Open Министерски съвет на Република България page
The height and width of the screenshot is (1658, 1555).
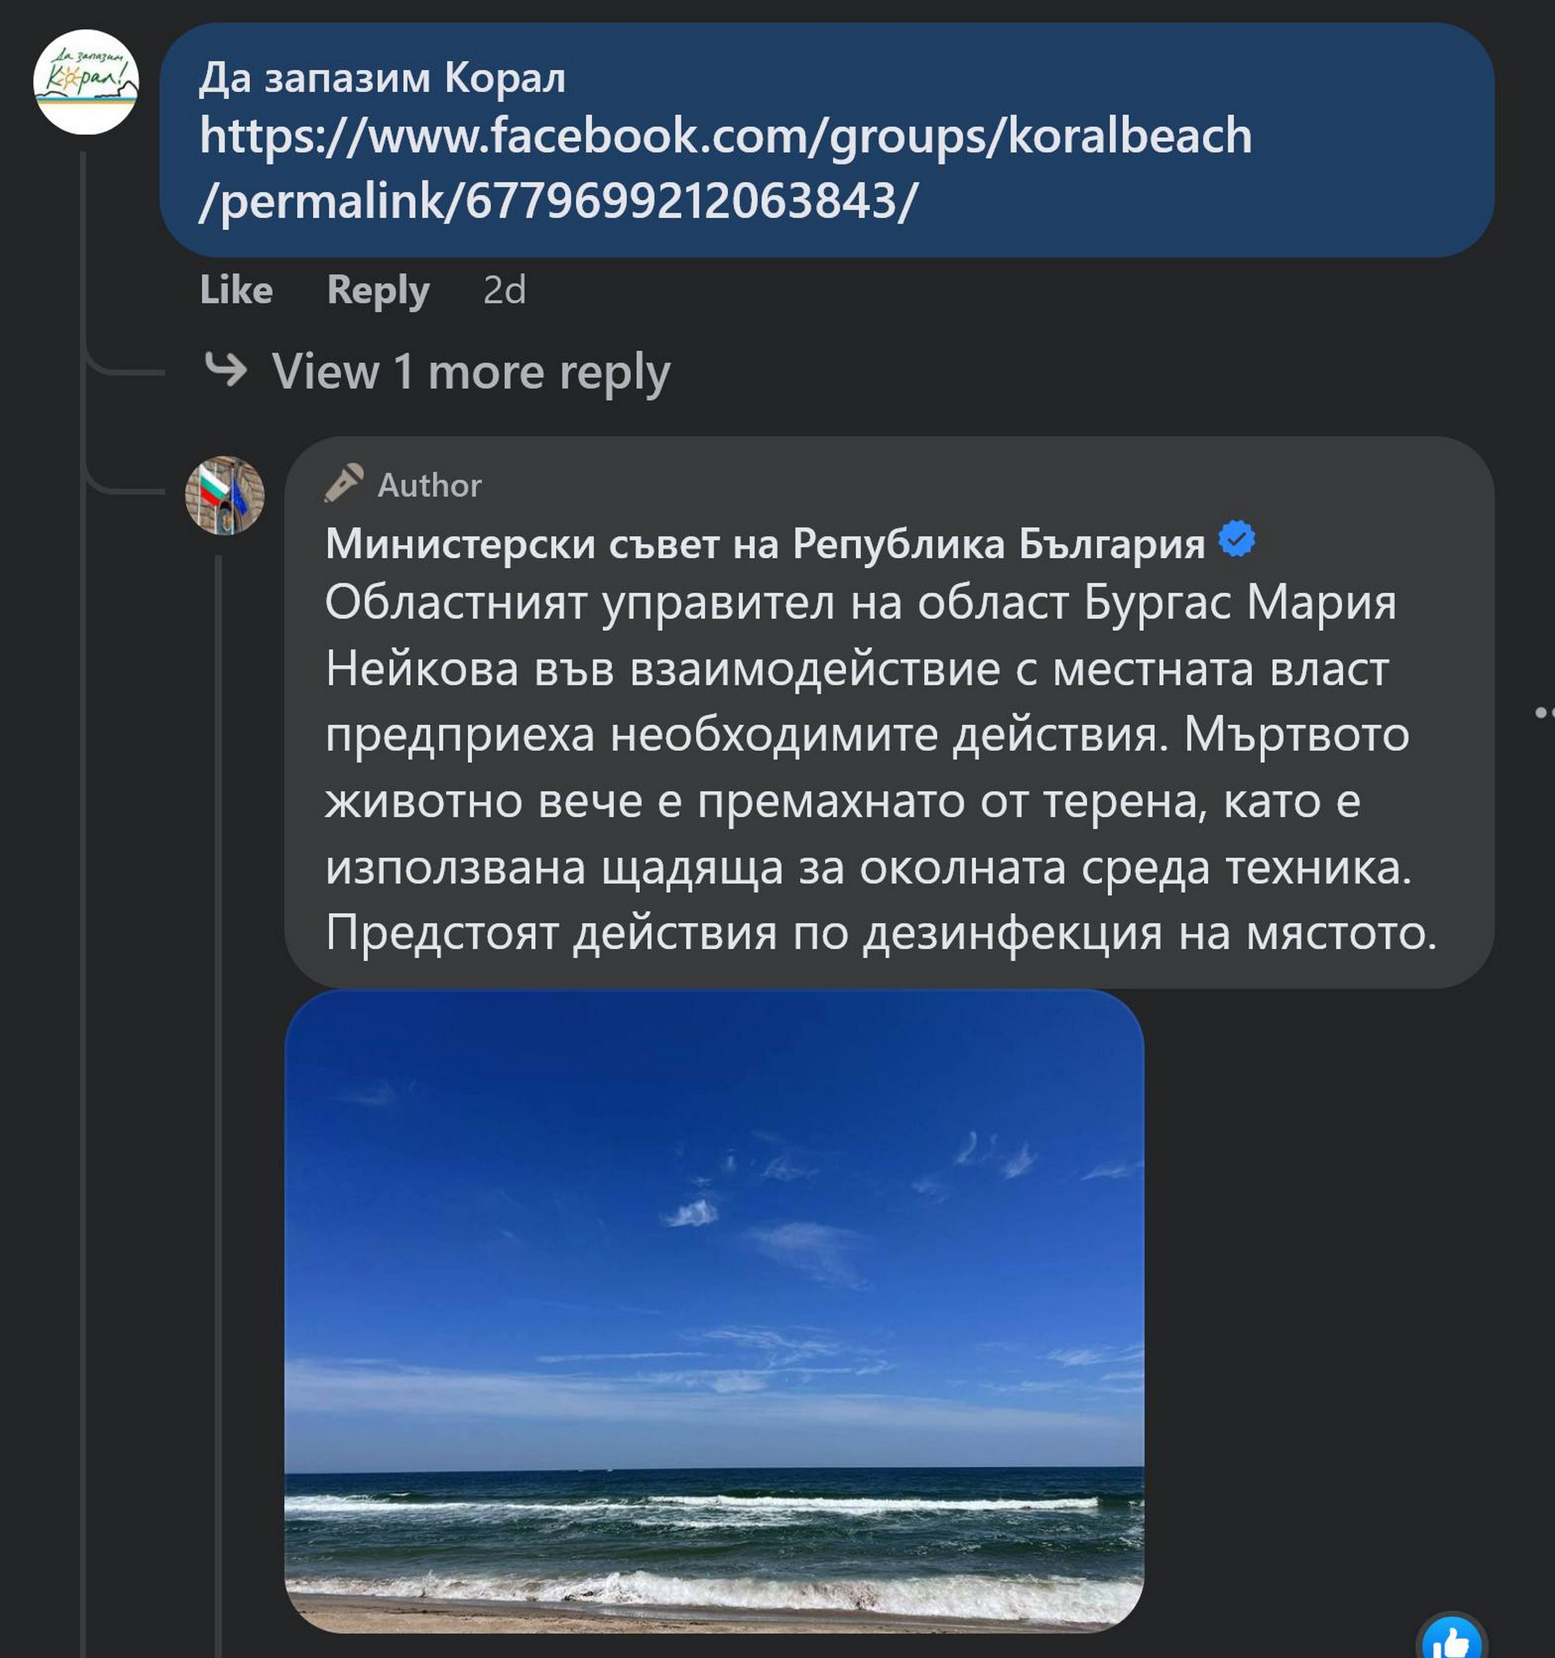pos(764,544)
